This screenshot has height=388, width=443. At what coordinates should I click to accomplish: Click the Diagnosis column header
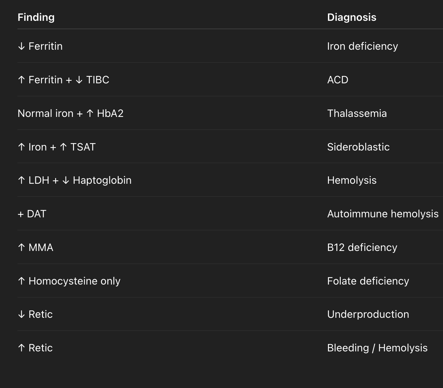tap(352, 17)
